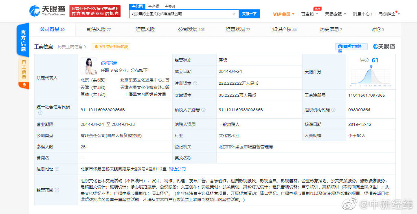Switch to 公司发展 tab
417x214 pixels.
pyautogui.click(x=191, y=29)
